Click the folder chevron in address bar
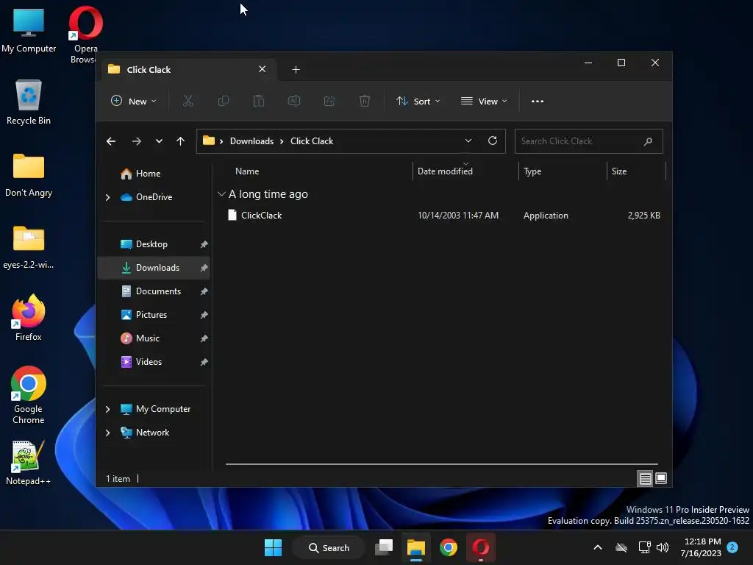 click(x=221, y=141)
